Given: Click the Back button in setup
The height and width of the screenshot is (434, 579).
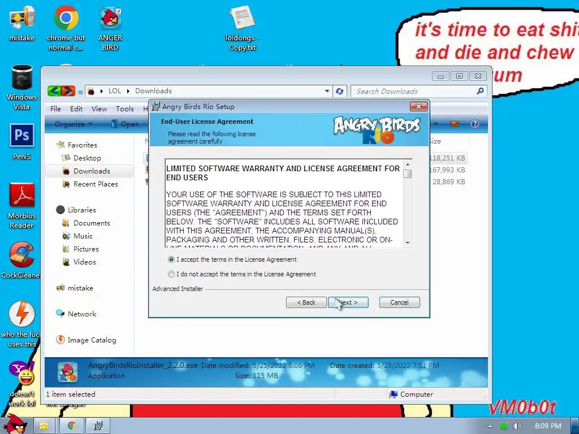Looking at the screenshot, I should [306, 302].
